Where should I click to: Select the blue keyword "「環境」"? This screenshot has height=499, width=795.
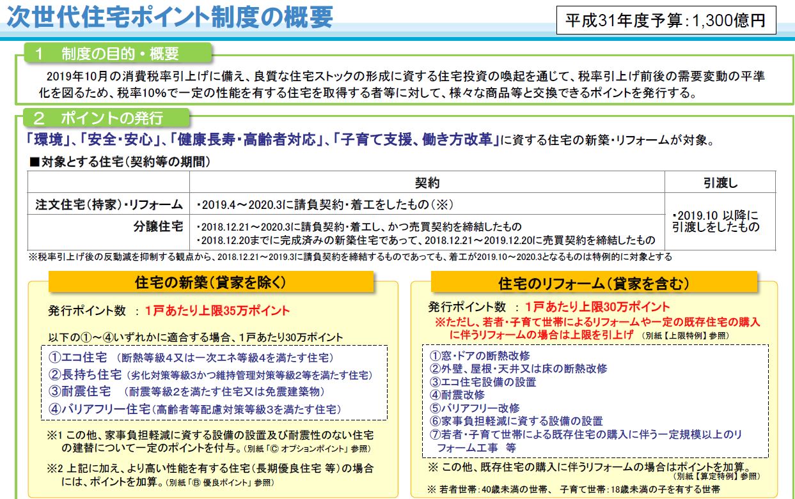pos(48,139)
